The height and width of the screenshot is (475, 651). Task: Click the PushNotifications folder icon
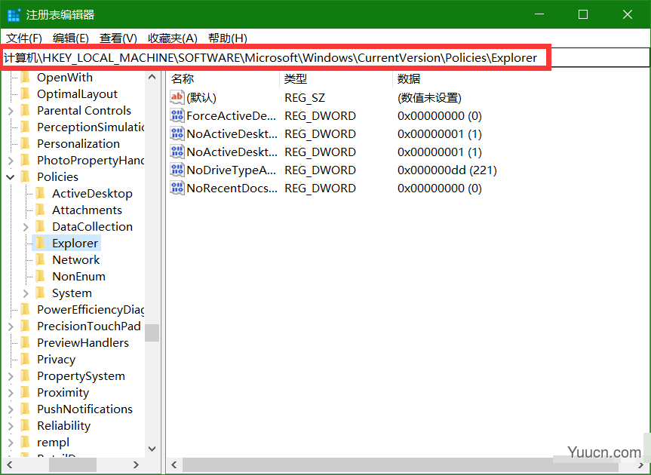click(x=26, y=409)
